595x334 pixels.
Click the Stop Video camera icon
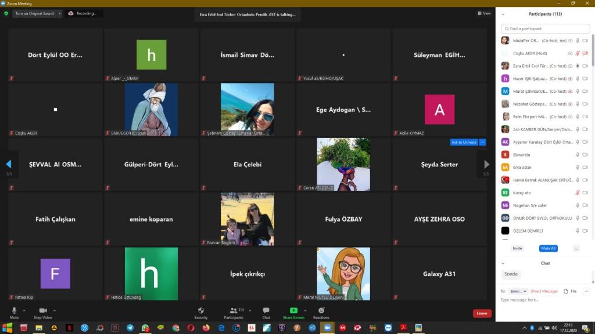[43, 311]
